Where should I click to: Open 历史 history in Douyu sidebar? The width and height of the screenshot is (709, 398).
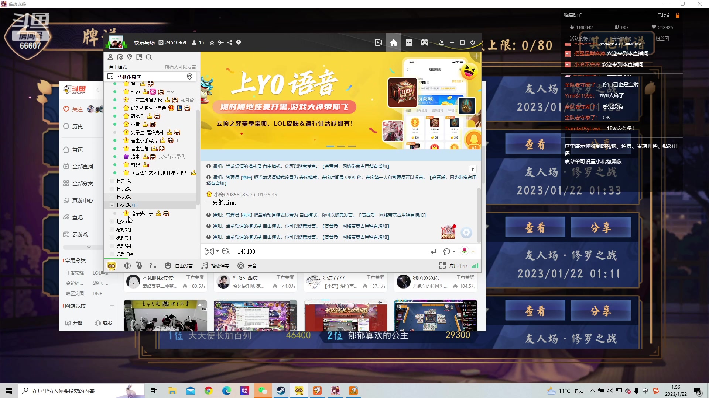point(73,126)
